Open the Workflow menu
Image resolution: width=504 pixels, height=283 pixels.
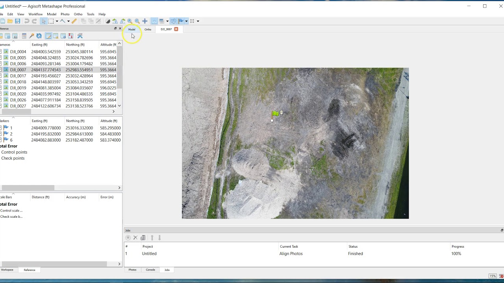(x=35, y=14)
